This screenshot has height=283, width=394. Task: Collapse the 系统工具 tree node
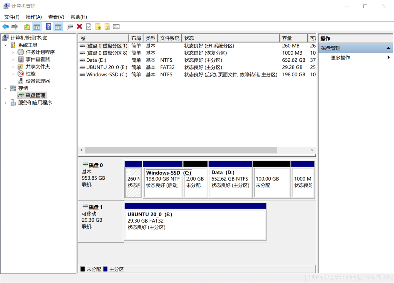click(x=5, y=45)
